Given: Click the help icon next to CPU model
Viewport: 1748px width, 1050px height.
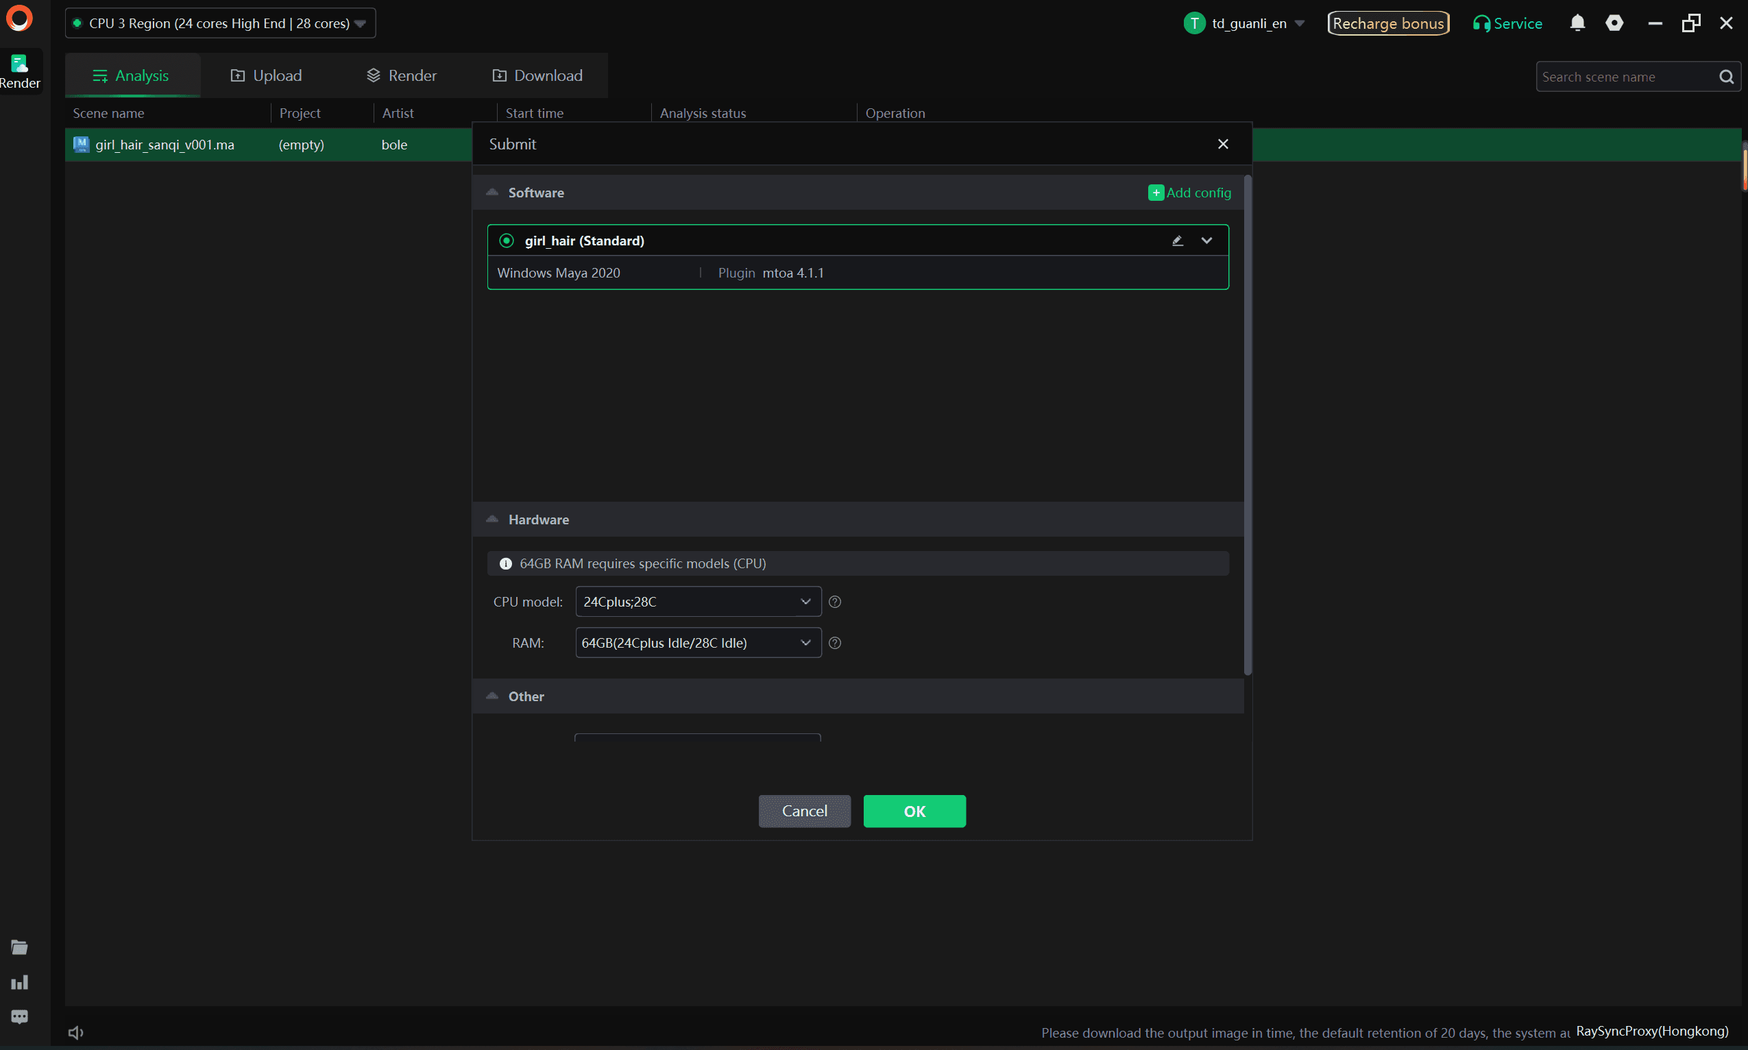Looking at the screenshot, I should (x=834, y=601).
